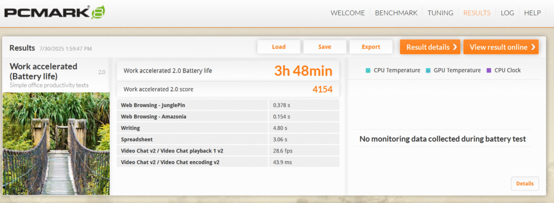554x203 pixels.
Task: Select Video Chat encoding v2 row
Action: 228,162
